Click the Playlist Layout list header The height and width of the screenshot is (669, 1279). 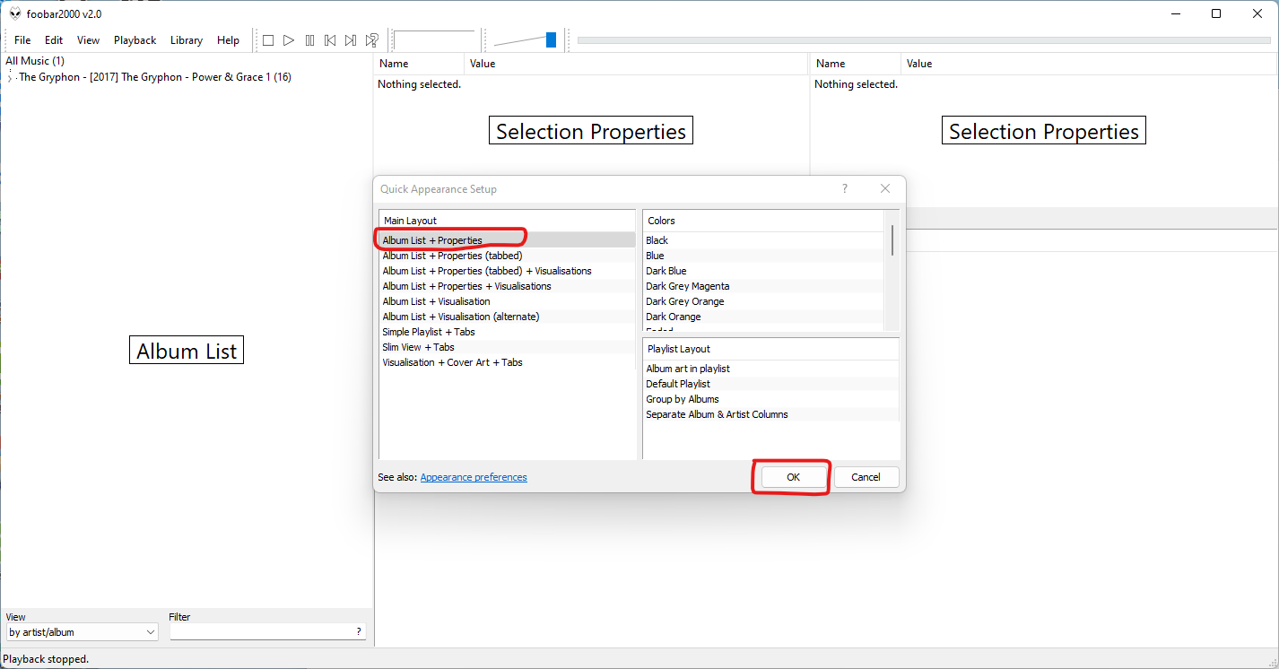[770, 349]
